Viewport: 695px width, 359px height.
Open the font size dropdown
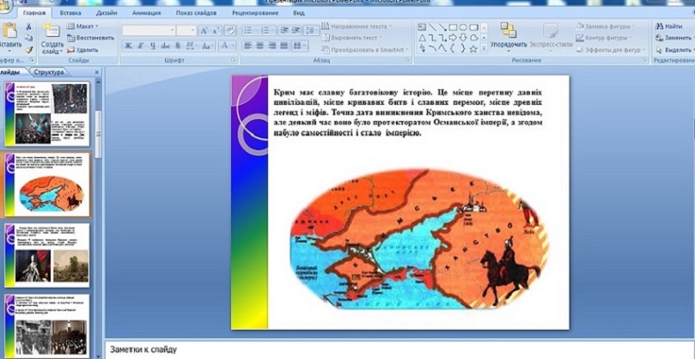[192, 31]
